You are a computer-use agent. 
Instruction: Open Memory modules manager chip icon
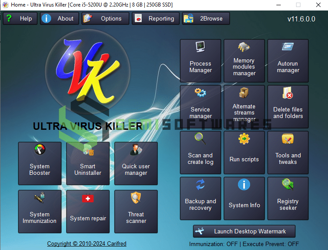(x=244, y=47)
